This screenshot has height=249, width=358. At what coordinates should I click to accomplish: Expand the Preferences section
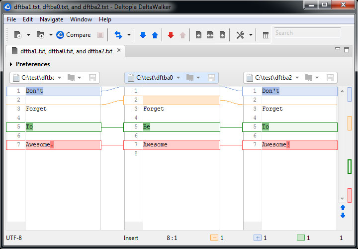coord(11,64)
